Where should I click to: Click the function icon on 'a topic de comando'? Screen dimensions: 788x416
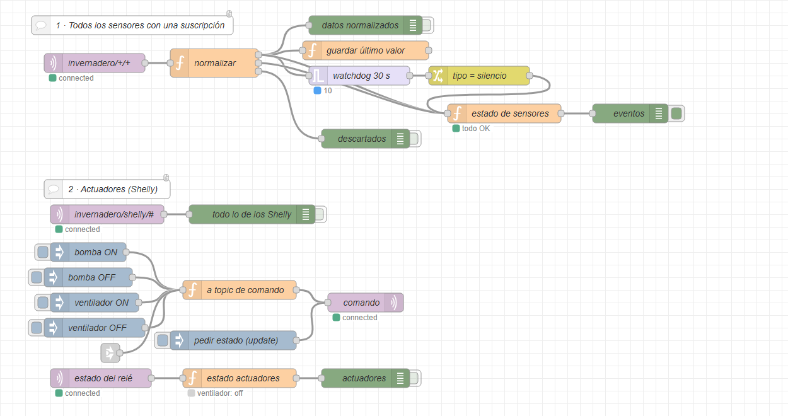click(192, 290)
